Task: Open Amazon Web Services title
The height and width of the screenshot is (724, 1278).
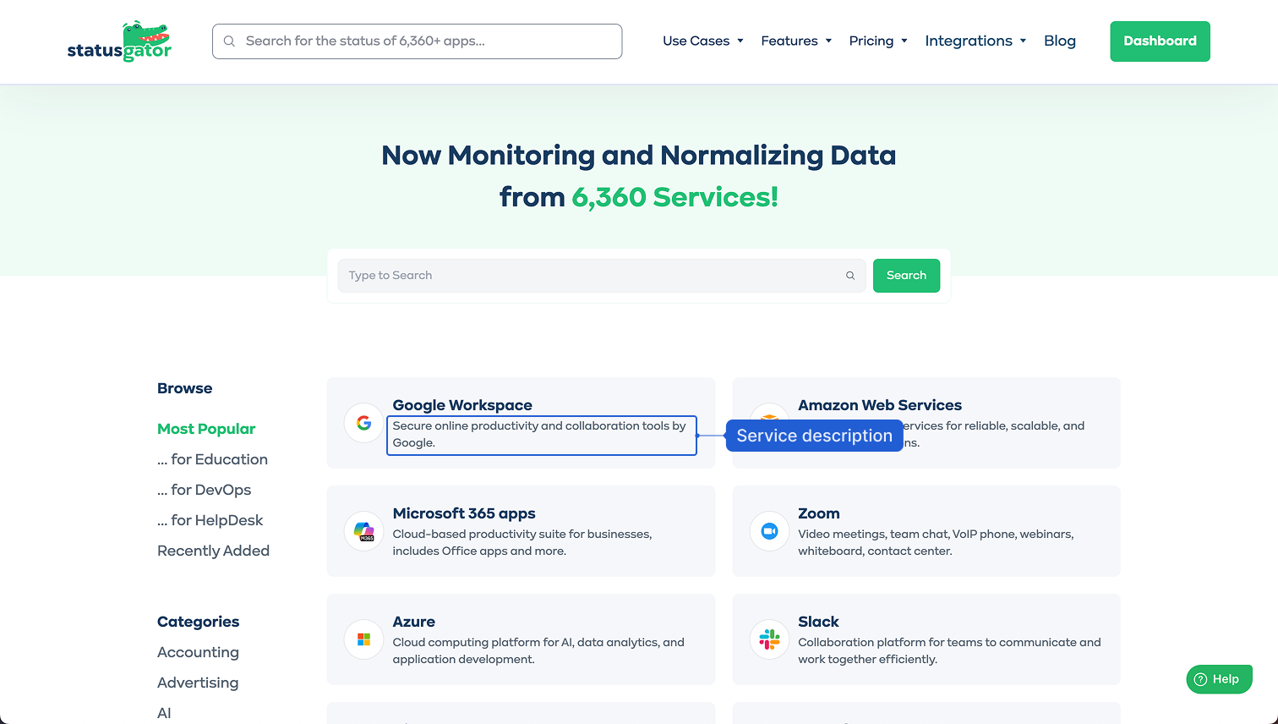Action: (x=880, y=405)
